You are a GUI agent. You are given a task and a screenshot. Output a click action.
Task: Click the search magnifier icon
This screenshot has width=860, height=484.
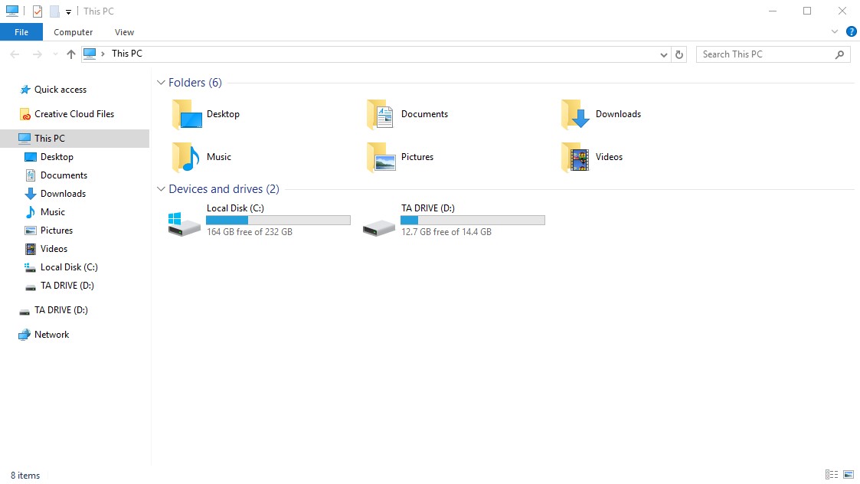pyautogui.click(x=840, y=54)
